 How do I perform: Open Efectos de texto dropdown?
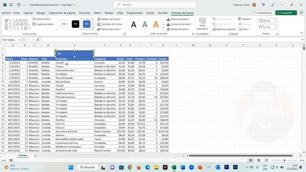pos(178,29)
